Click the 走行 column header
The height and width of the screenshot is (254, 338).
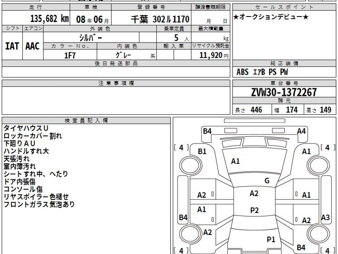[36, 7]
